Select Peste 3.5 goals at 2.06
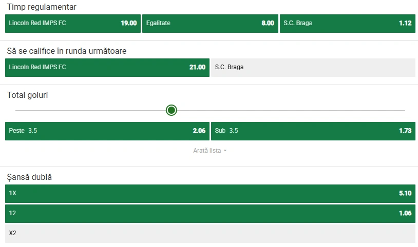The width and height of the screenshot is (418, 247). (107, 131)
